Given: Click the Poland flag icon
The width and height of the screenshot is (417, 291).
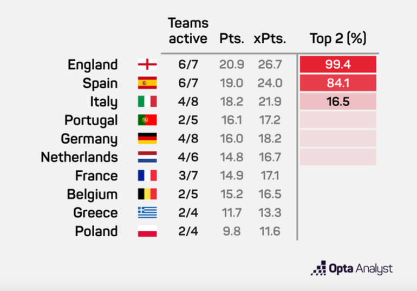Looking at the screenshot, I should (147, 231).
